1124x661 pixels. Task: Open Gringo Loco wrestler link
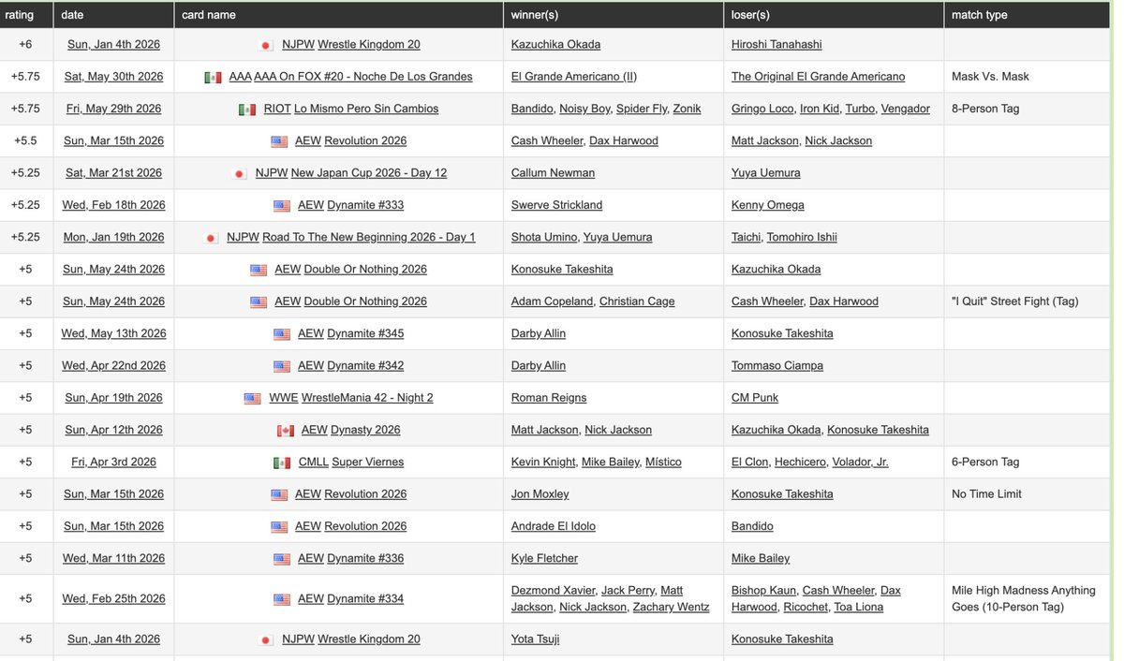(762, 109)
